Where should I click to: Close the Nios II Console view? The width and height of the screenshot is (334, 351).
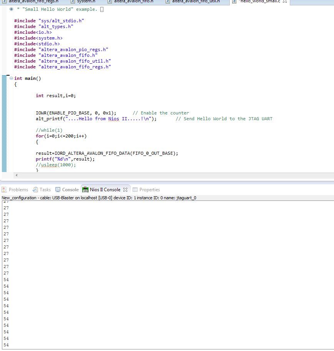125,190
